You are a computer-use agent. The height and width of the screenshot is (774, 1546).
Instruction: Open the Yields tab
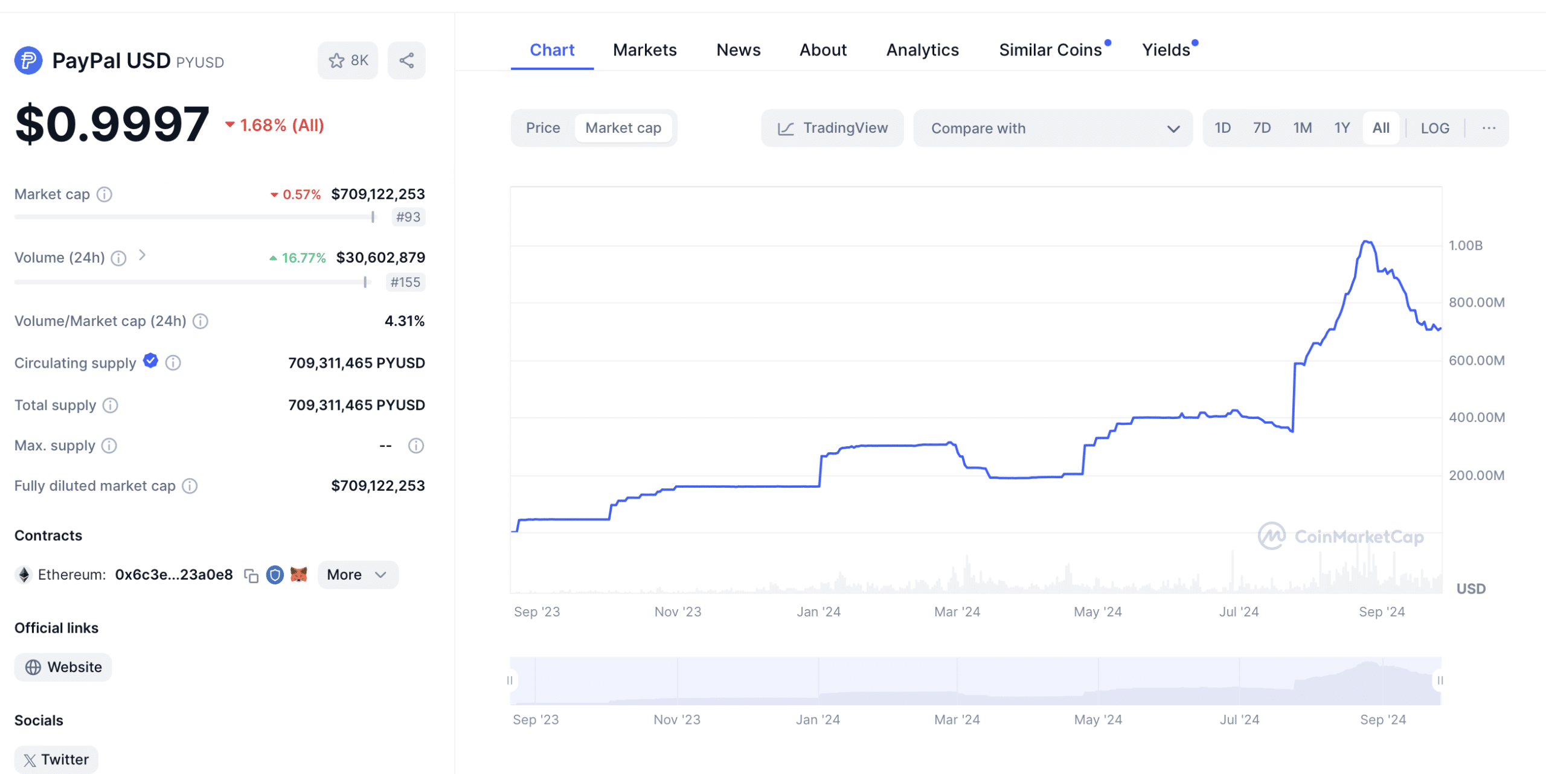pyautogui.click(x=1166, y=50)
